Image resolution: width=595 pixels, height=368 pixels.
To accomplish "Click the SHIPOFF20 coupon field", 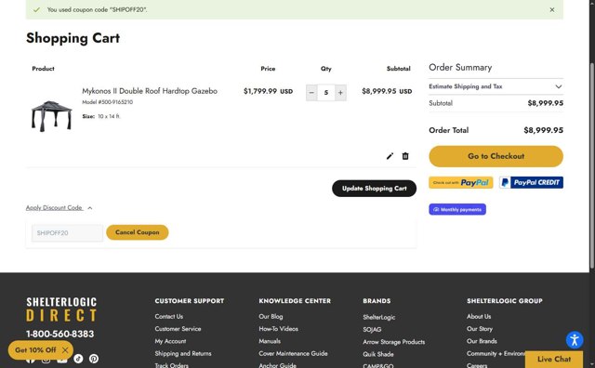I will pos(67,233).
